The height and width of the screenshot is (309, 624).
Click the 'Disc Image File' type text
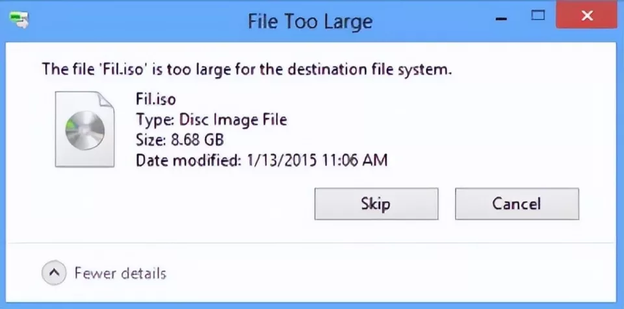[x=236, y=119]
